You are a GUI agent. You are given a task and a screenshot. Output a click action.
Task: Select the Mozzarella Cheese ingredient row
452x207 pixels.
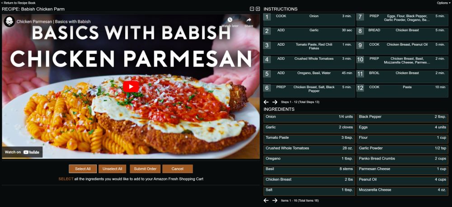(402, 192)
